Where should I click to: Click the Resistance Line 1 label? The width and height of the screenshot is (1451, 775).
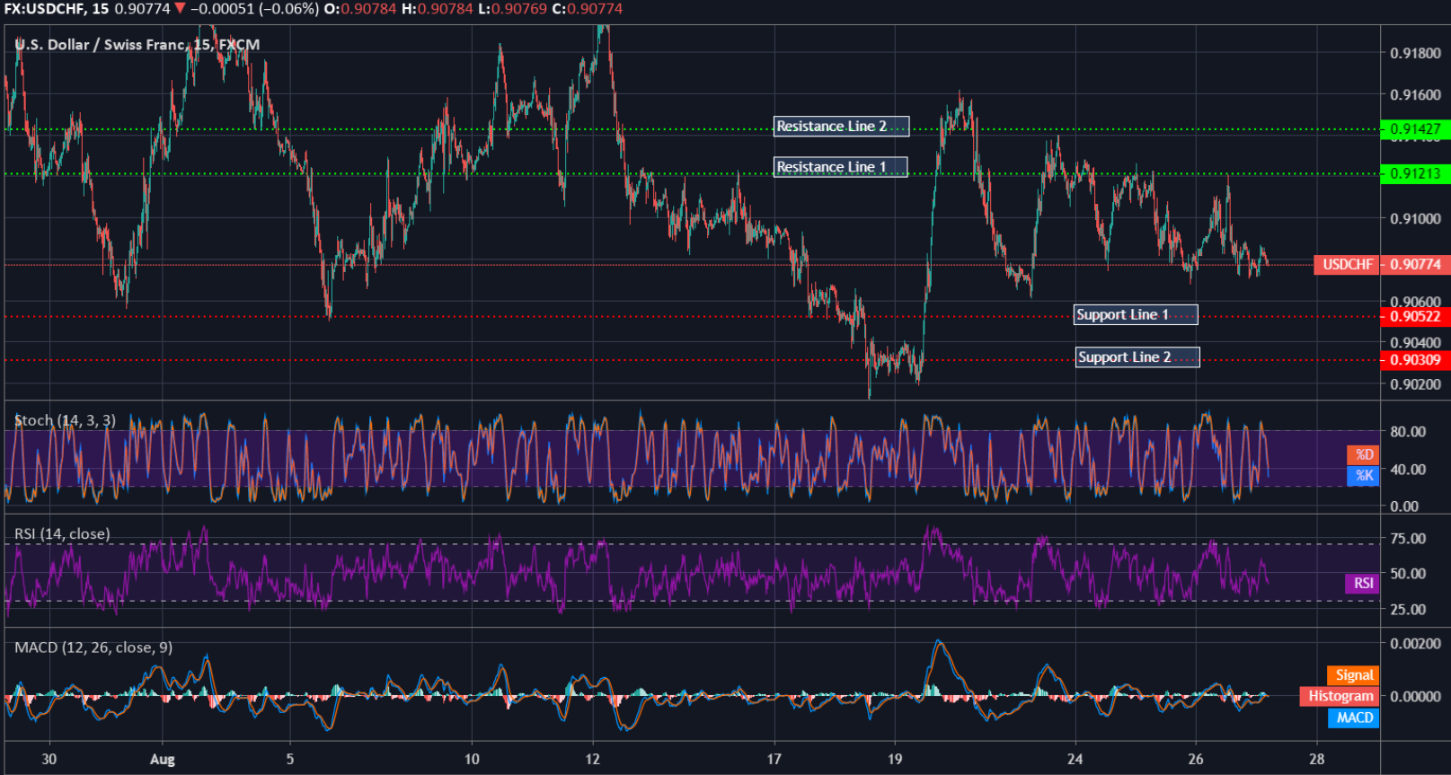point(841,167)
